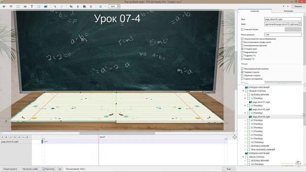The width and height of the screenshot is (306, 172).
Task: Open the Файл path dropdown arrow
Action: 300,24
